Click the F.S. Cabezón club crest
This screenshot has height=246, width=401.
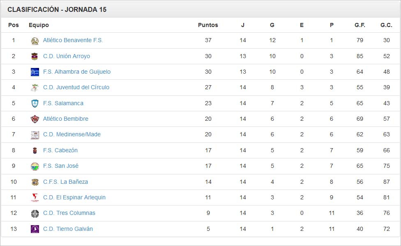[x=35, y=150]
